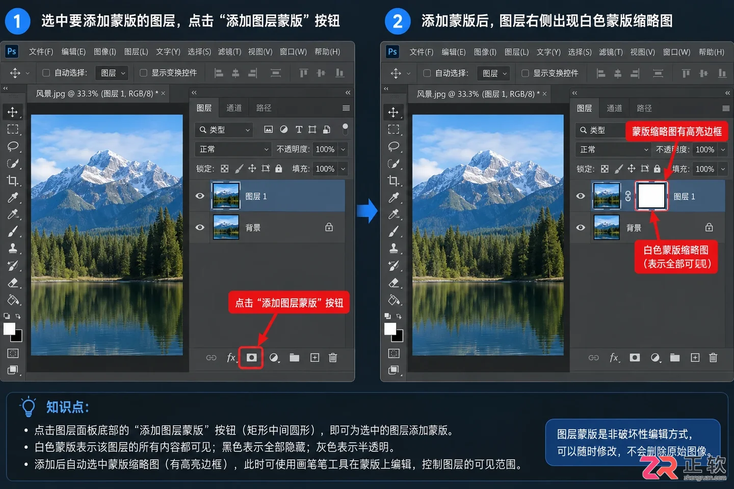Click foreground color swatch in right window
Image resolution: width=734 pixels, height=489 pixels.
click(x=390, y=329)
